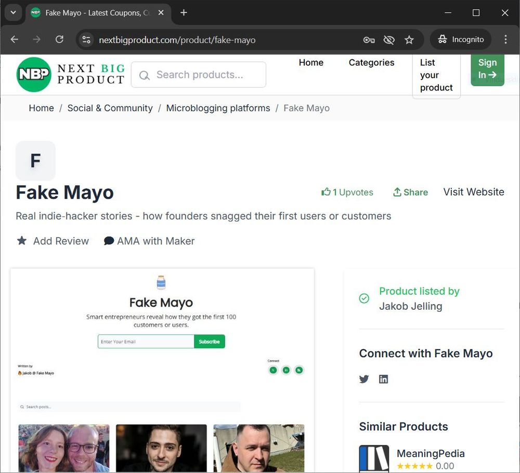Reload the current page
Image resolution: width=520 pixels, height=473 pixels.
[x=59, y=40]
